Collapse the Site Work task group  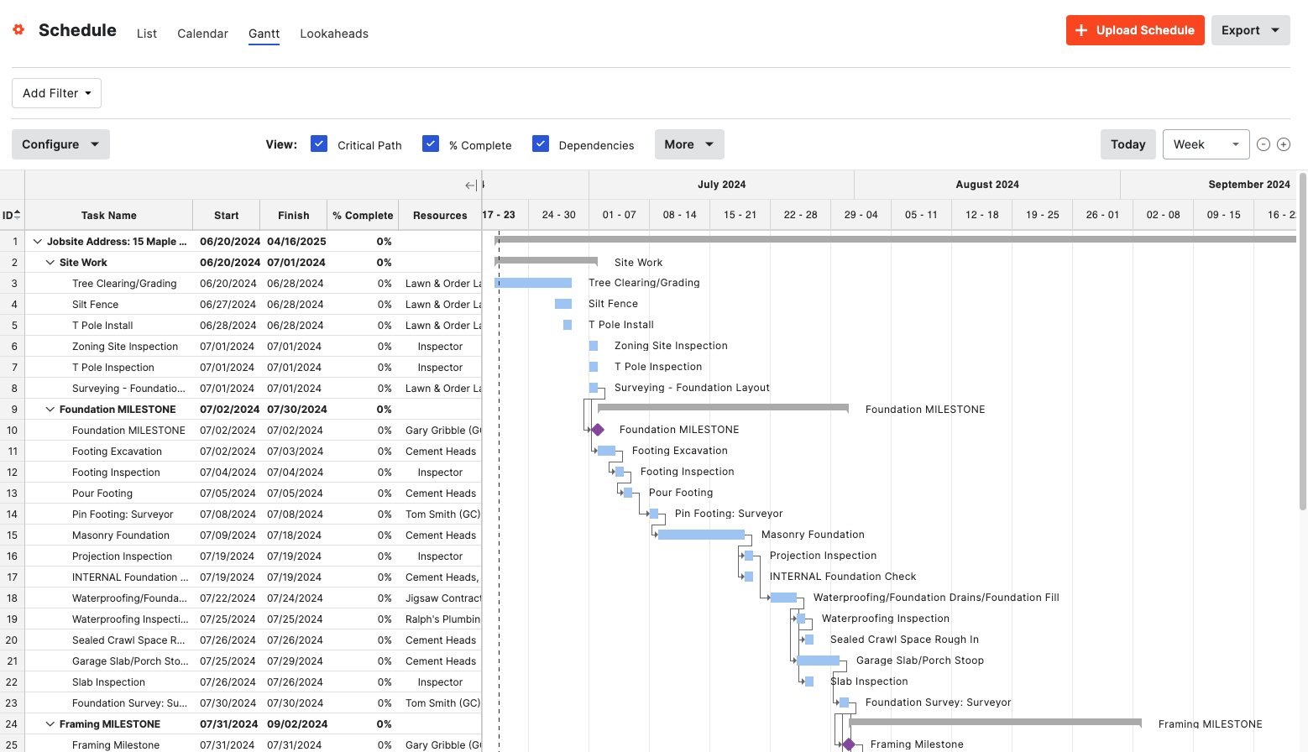point(50,263)
